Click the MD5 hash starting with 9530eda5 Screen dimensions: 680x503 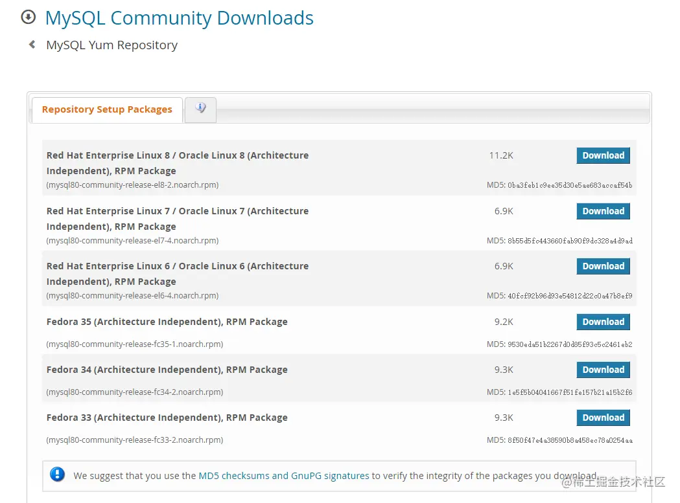pyautogui.click(x=570, y=344)
